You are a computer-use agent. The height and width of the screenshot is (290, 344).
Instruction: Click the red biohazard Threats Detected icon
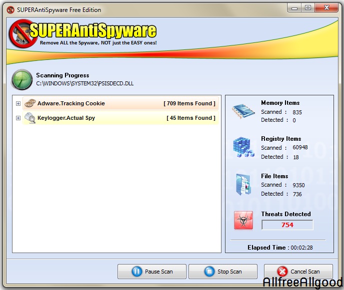(243, 220)
